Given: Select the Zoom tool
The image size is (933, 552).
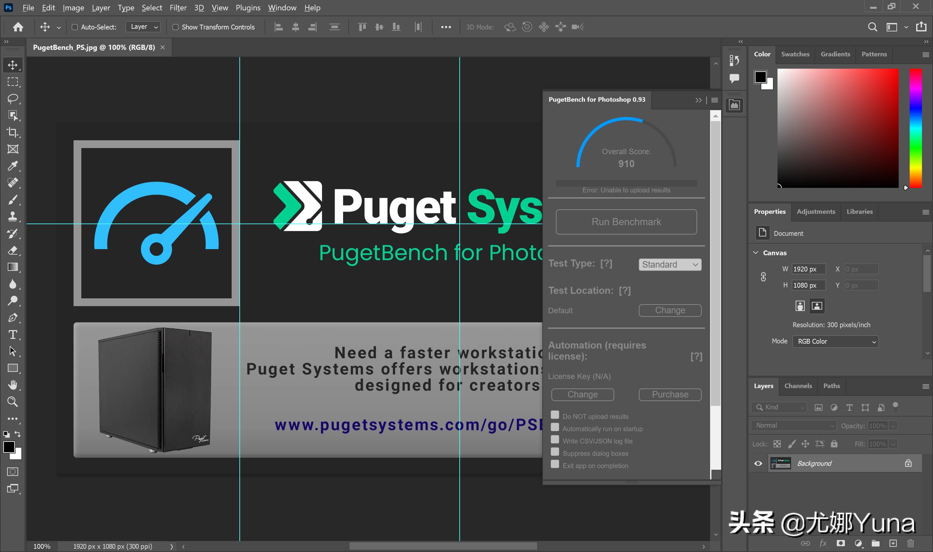Looking at the screenshot, I should pos(13,402).
